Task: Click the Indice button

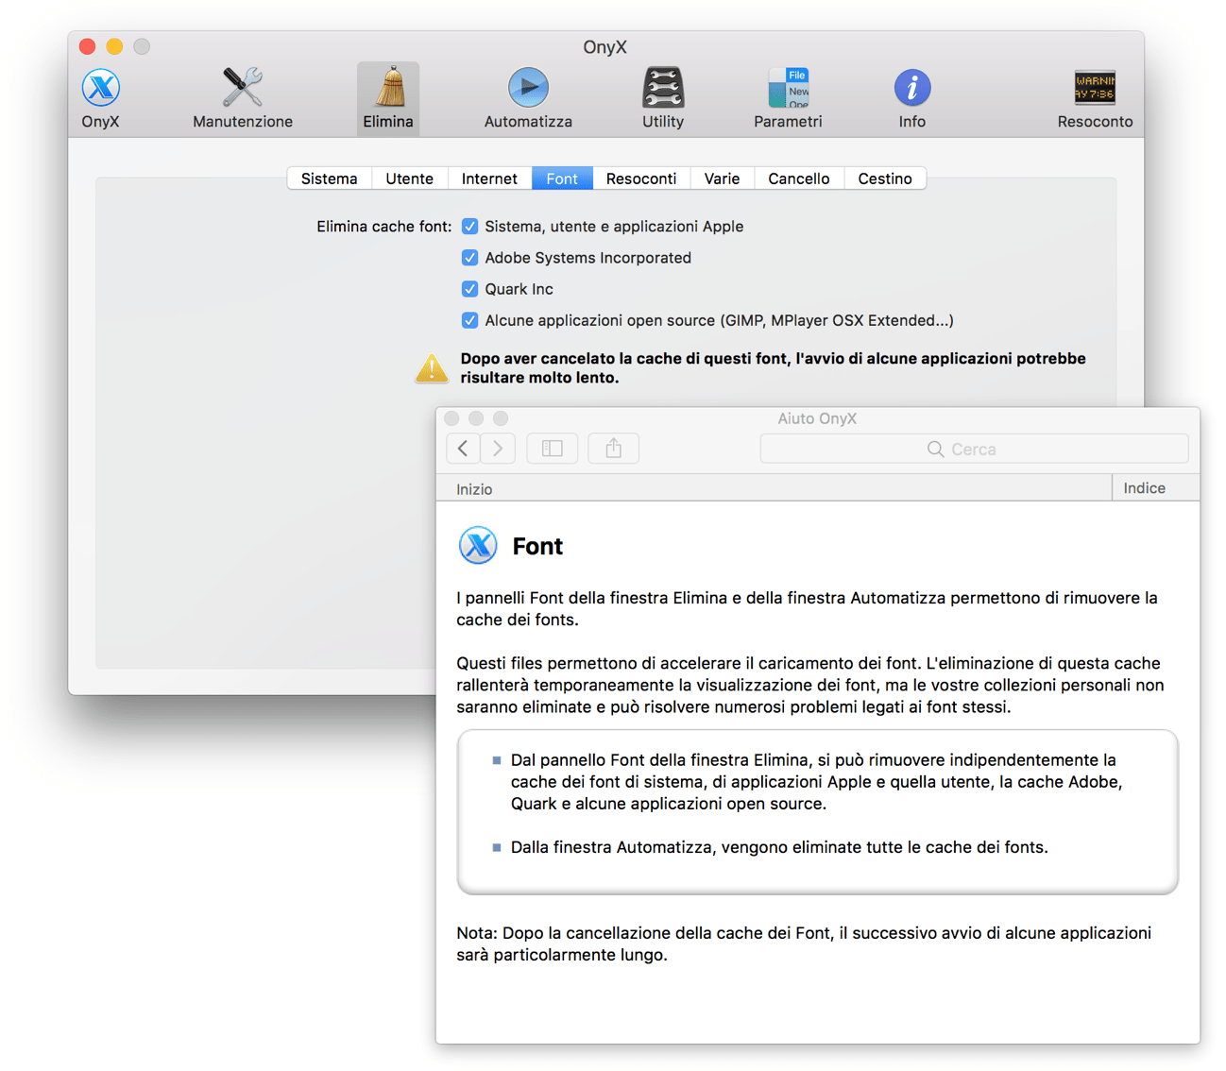Action: 1143,487
